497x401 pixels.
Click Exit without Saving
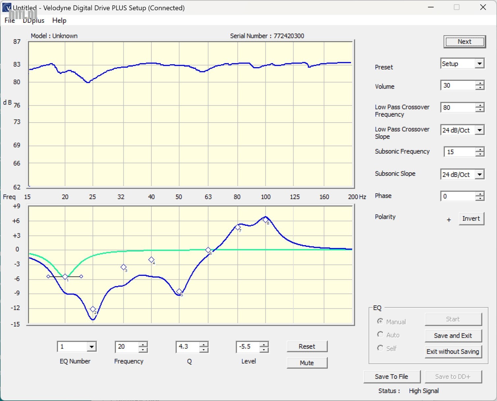point(453,352)
